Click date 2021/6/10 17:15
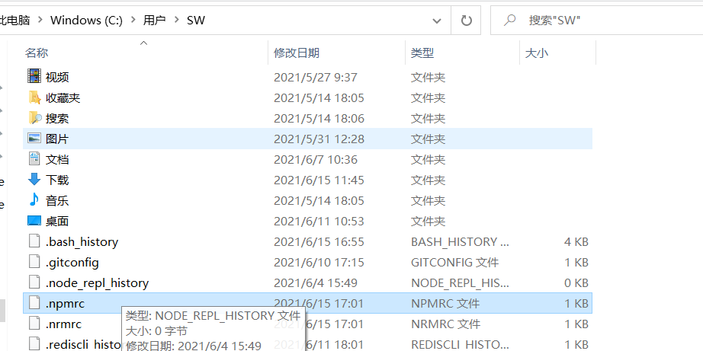This screenshot has height=351, width=703. point(319,263)
